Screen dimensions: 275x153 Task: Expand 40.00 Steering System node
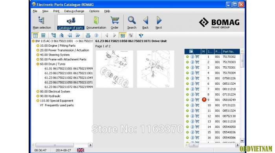[38, 55]
